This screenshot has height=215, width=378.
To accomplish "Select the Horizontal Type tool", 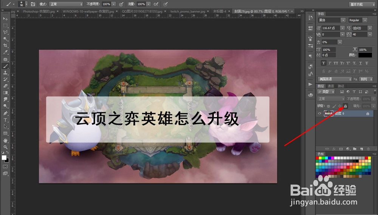I will click(x=5, y=120).
